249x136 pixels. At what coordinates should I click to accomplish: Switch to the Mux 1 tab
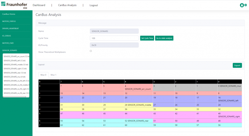click(x=53, y=75)
